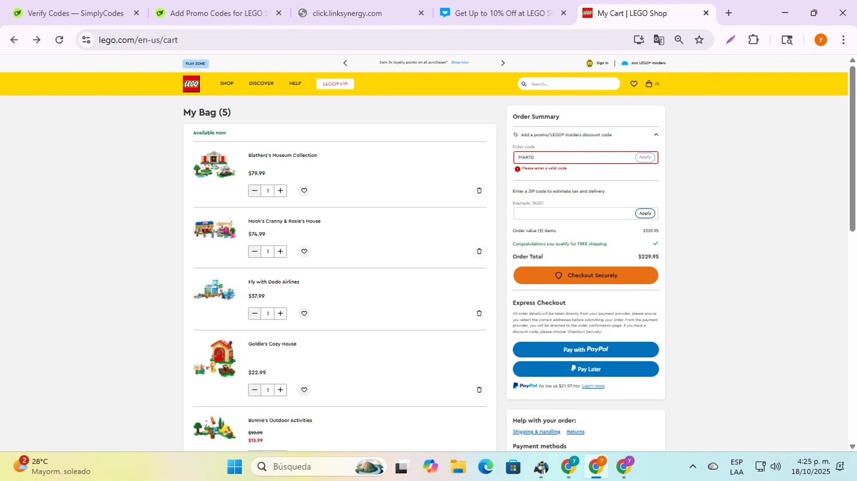Close the click.linksynergy.com tab

(421, 13)
